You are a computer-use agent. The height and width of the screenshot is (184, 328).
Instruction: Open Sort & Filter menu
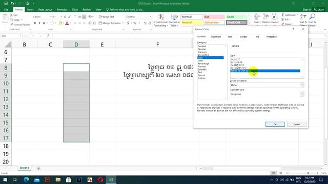coord(303,20)
